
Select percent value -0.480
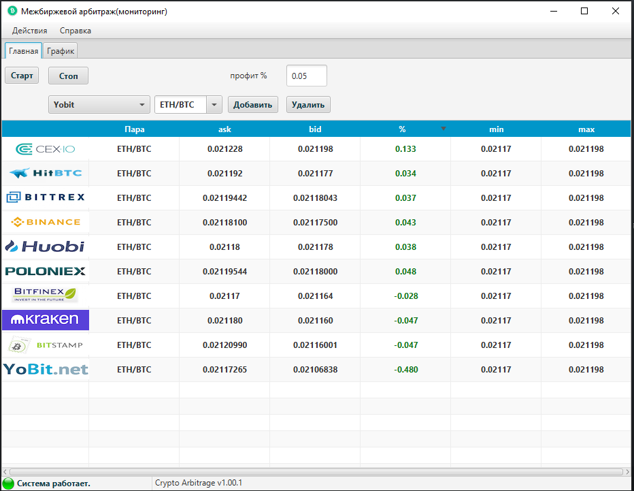click(x=406, y=370)
